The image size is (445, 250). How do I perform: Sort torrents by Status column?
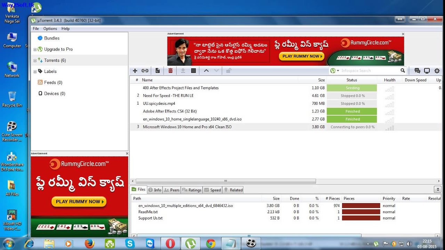[352, 80]
